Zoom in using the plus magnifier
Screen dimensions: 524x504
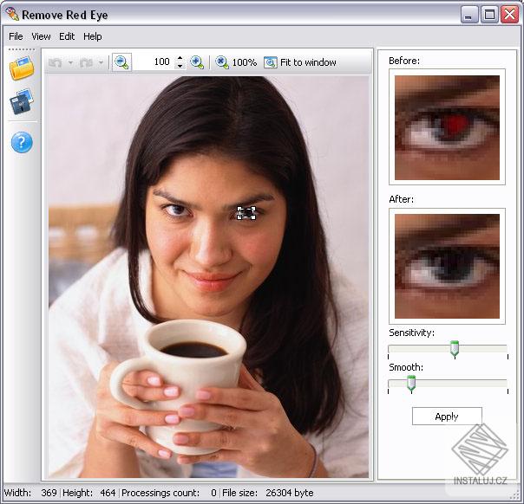pos(197,62)
